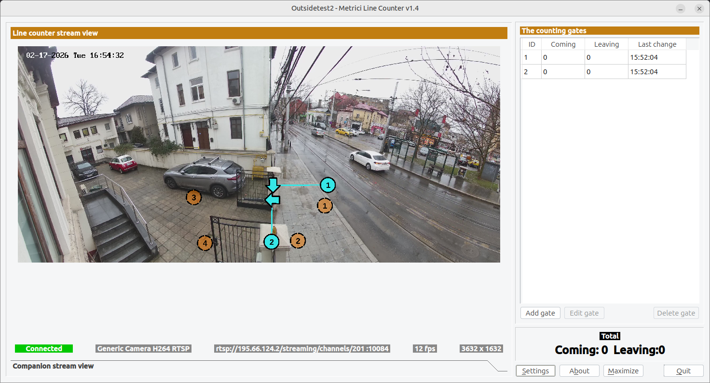Open the About dialog
Screen dimensions: 710x383
(x=579, y=371)
